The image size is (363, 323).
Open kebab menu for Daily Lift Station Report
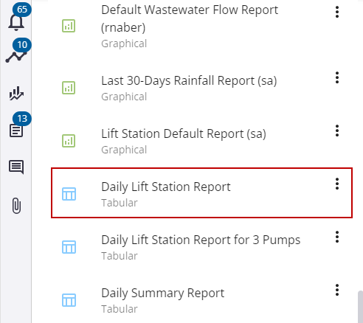[x=337, y=184]
